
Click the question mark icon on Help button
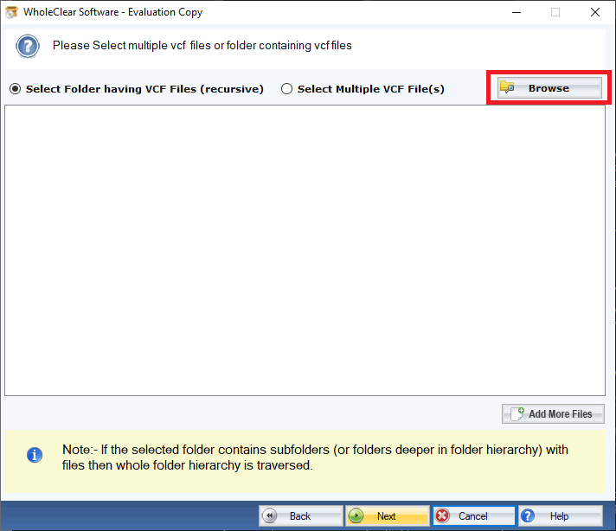click(x=529, y=516)
